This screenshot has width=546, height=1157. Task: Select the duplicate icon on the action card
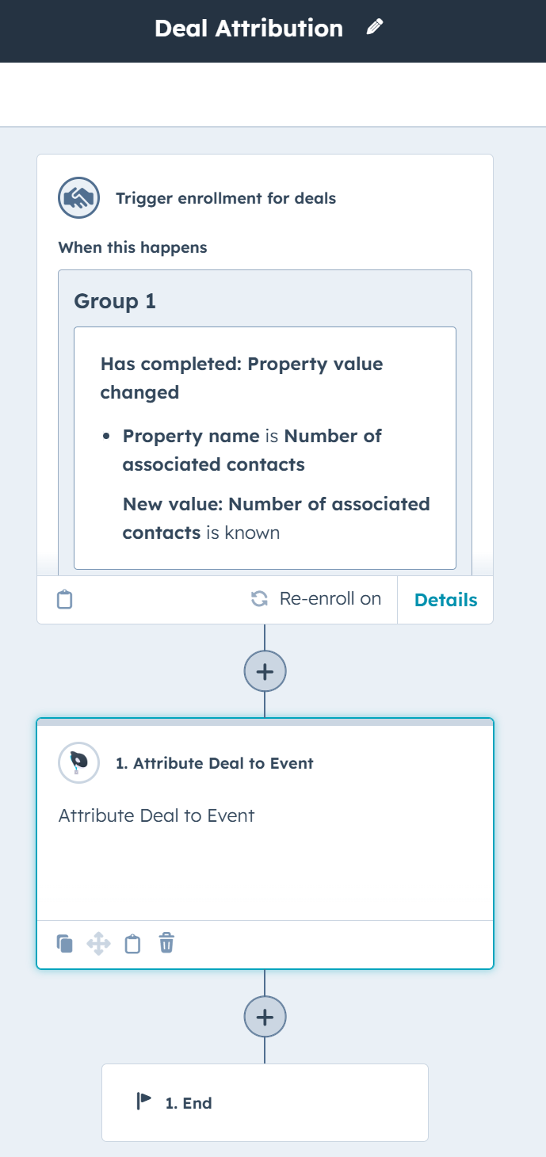66,944
